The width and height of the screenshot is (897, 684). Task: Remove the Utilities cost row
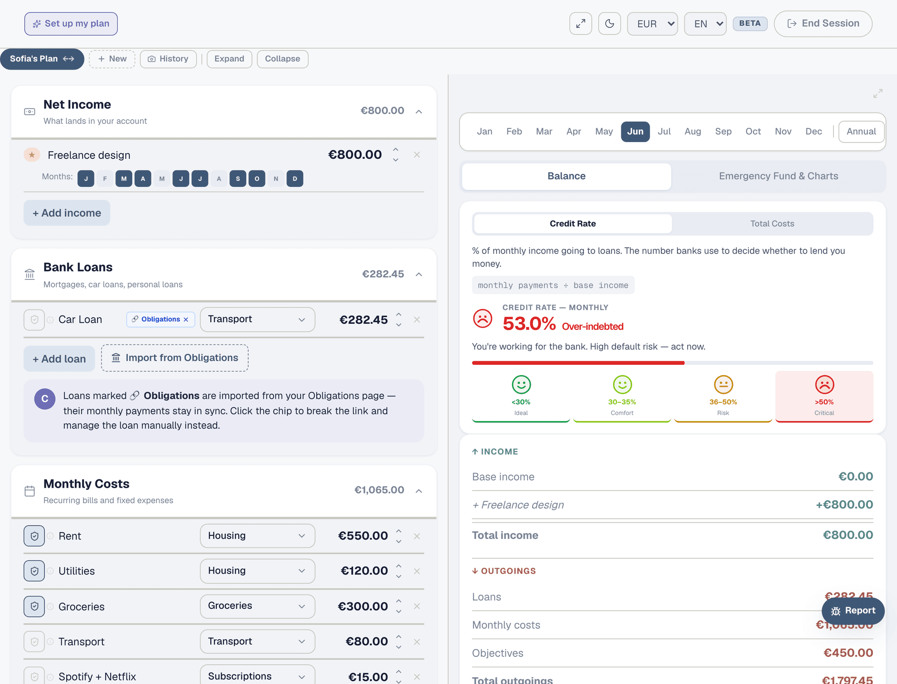(x=417, y=571)
